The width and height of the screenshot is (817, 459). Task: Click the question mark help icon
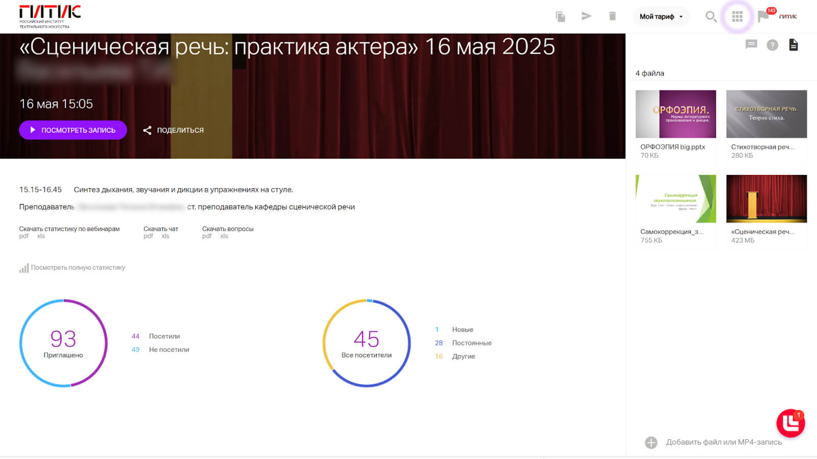click(772, 45)
